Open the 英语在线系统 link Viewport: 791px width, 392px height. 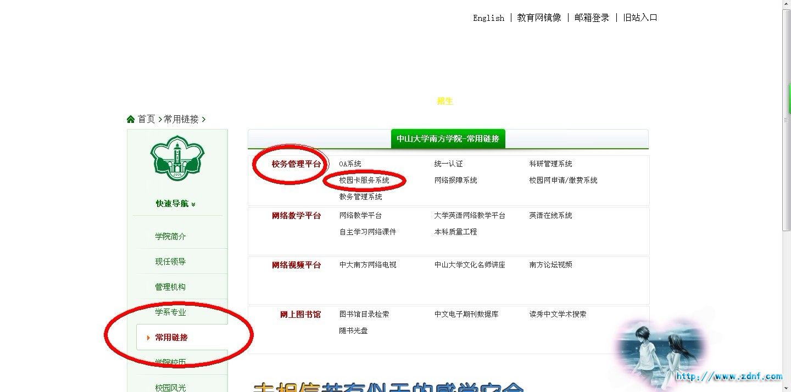(x=550, y=215)
